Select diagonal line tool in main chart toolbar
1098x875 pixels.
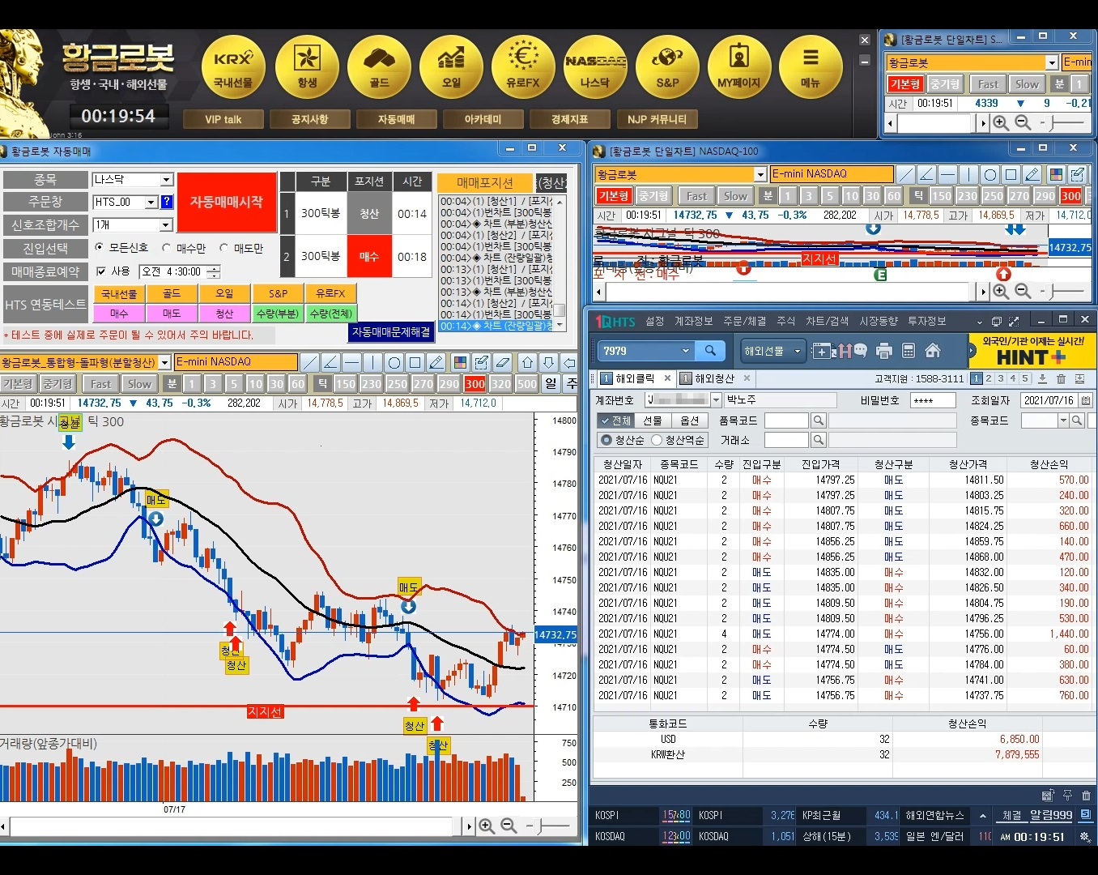(x=309, y=362)
